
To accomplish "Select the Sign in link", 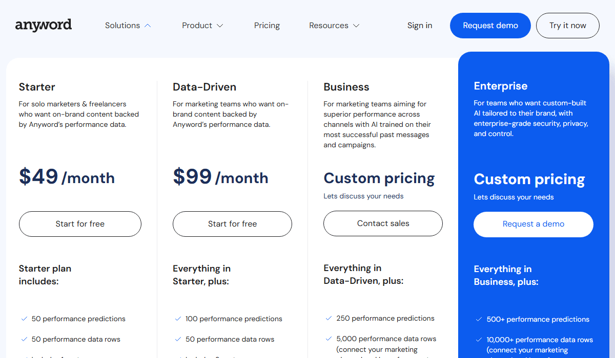I will coord(420,25).
